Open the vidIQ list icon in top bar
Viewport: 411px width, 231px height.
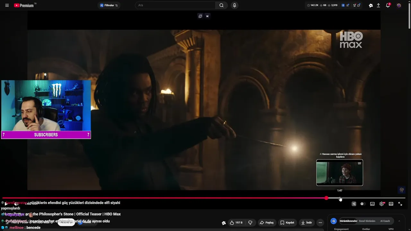point(348,5)
